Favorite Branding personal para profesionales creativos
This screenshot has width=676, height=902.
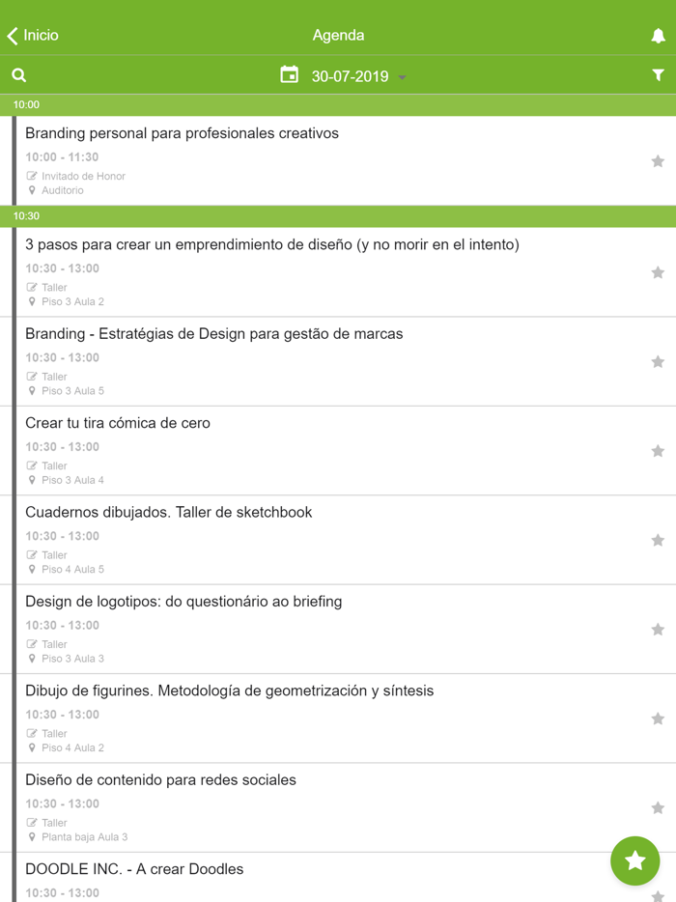point(658,161)
